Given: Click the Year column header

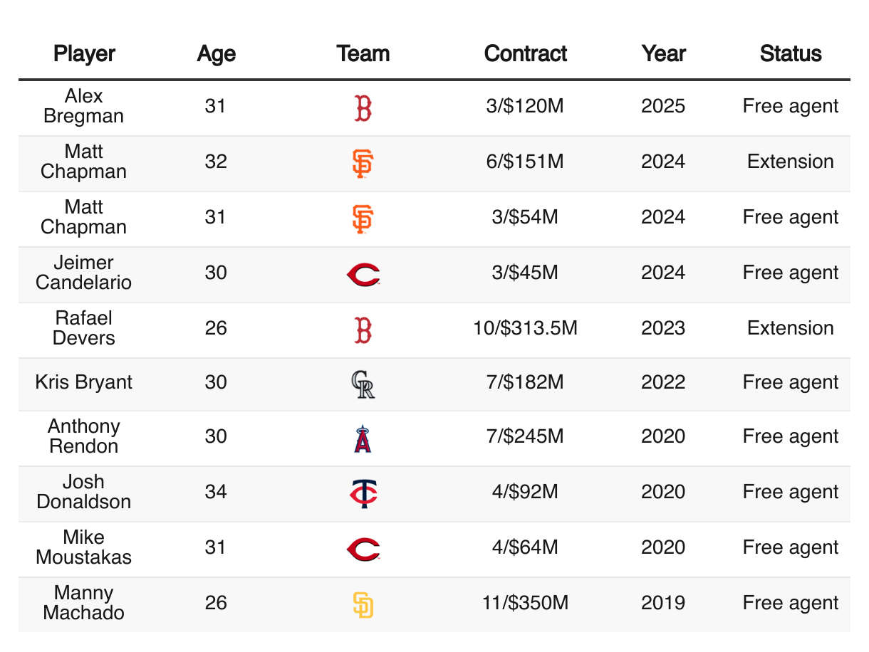Looking at the screenshot, I should 663,54.
